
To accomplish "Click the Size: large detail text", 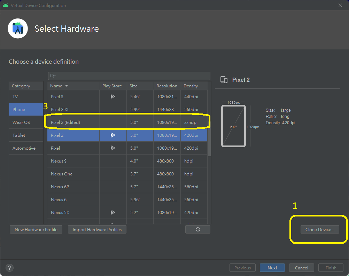I will (278, 110).
